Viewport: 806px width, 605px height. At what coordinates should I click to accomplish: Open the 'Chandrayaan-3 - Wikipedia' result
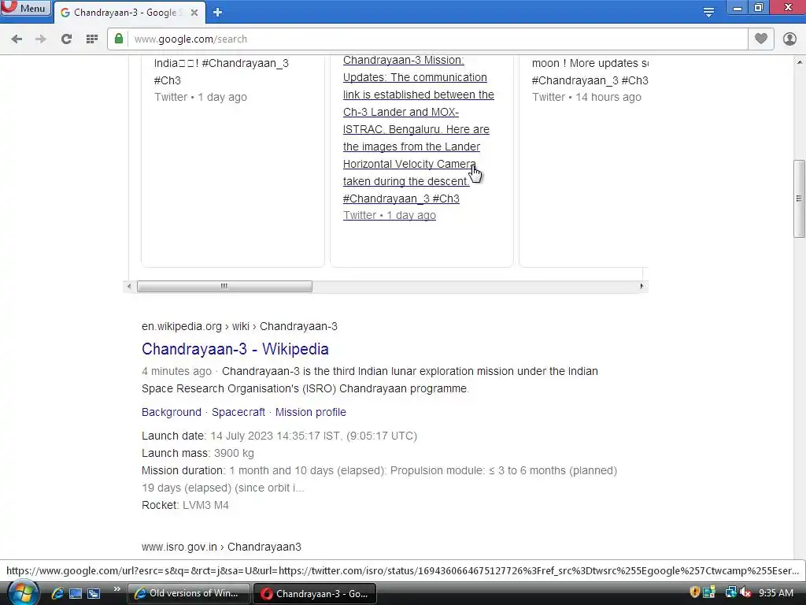coord(235,349)
